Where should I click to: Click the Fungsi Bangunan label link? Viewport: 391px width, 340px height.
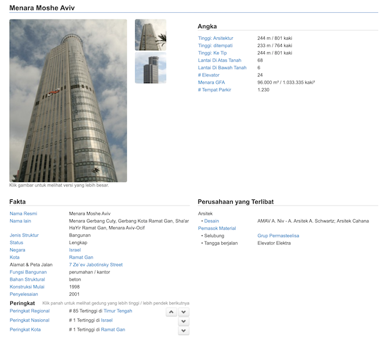28,272
